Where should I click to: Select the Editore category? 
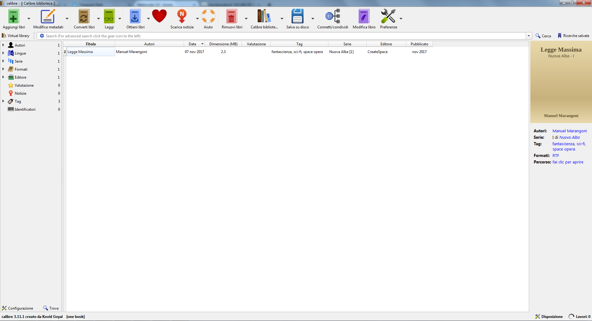(x=20, y=77)
